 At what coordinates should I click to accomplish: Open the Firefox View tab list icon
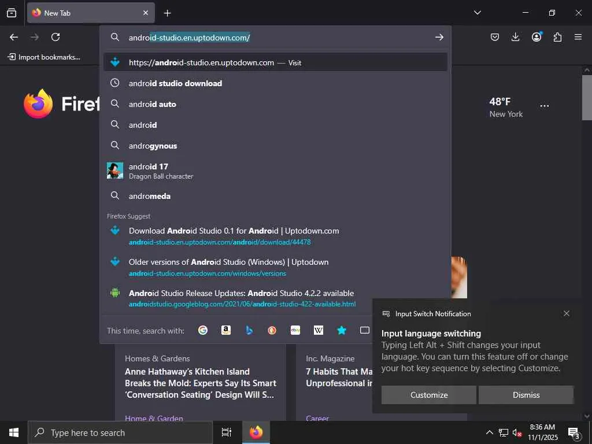[12, 13]
